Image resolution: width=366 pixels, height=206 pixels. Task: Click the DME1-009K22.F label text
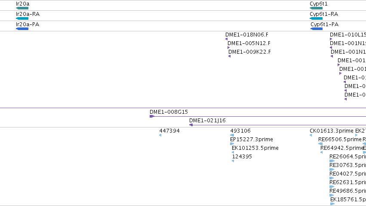click(249, 52)
